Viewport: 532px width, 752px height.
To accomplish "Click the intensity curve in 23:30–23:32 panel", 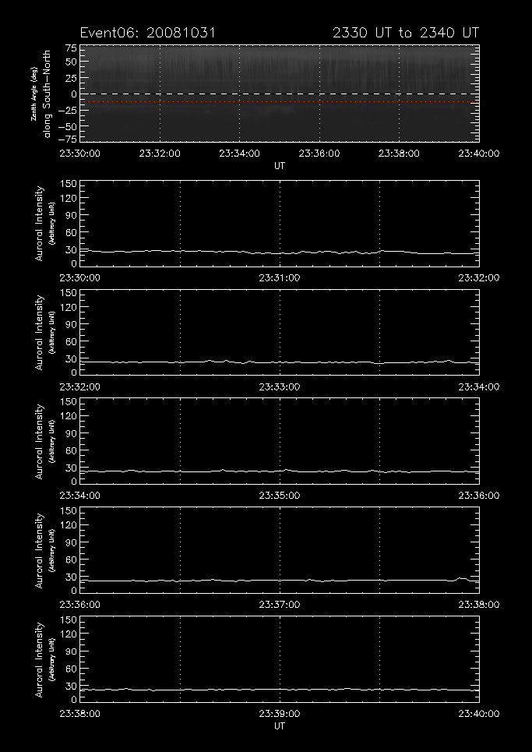I will [280, 252].
